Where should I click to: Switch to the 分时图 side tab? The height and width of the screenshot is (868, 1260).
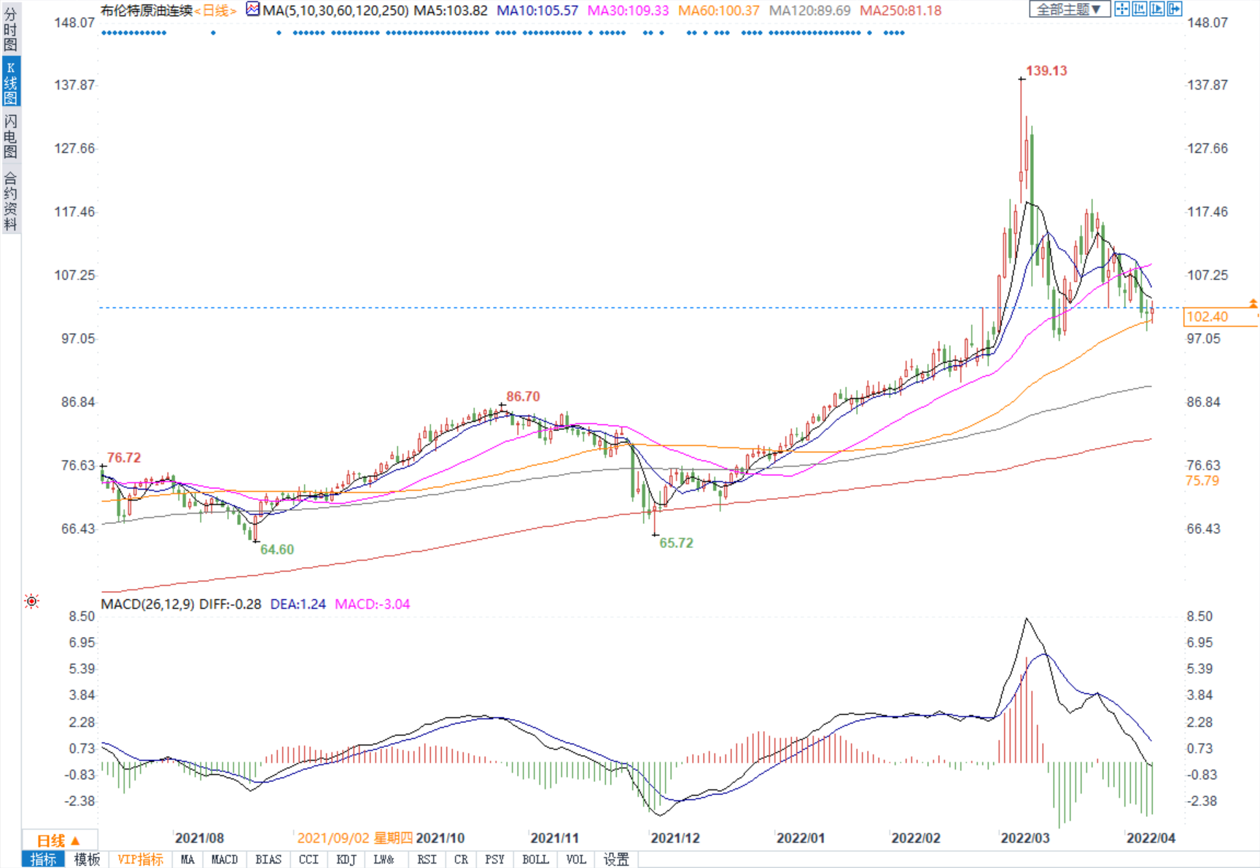[10, 29]
